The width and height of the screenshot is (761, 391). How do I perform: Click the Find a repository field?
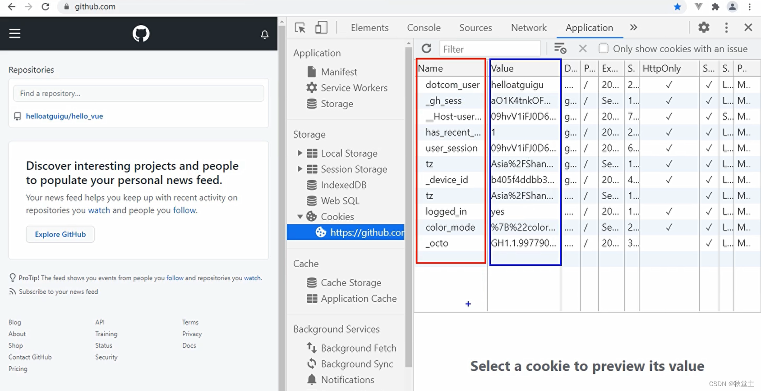tap(138, 93)
